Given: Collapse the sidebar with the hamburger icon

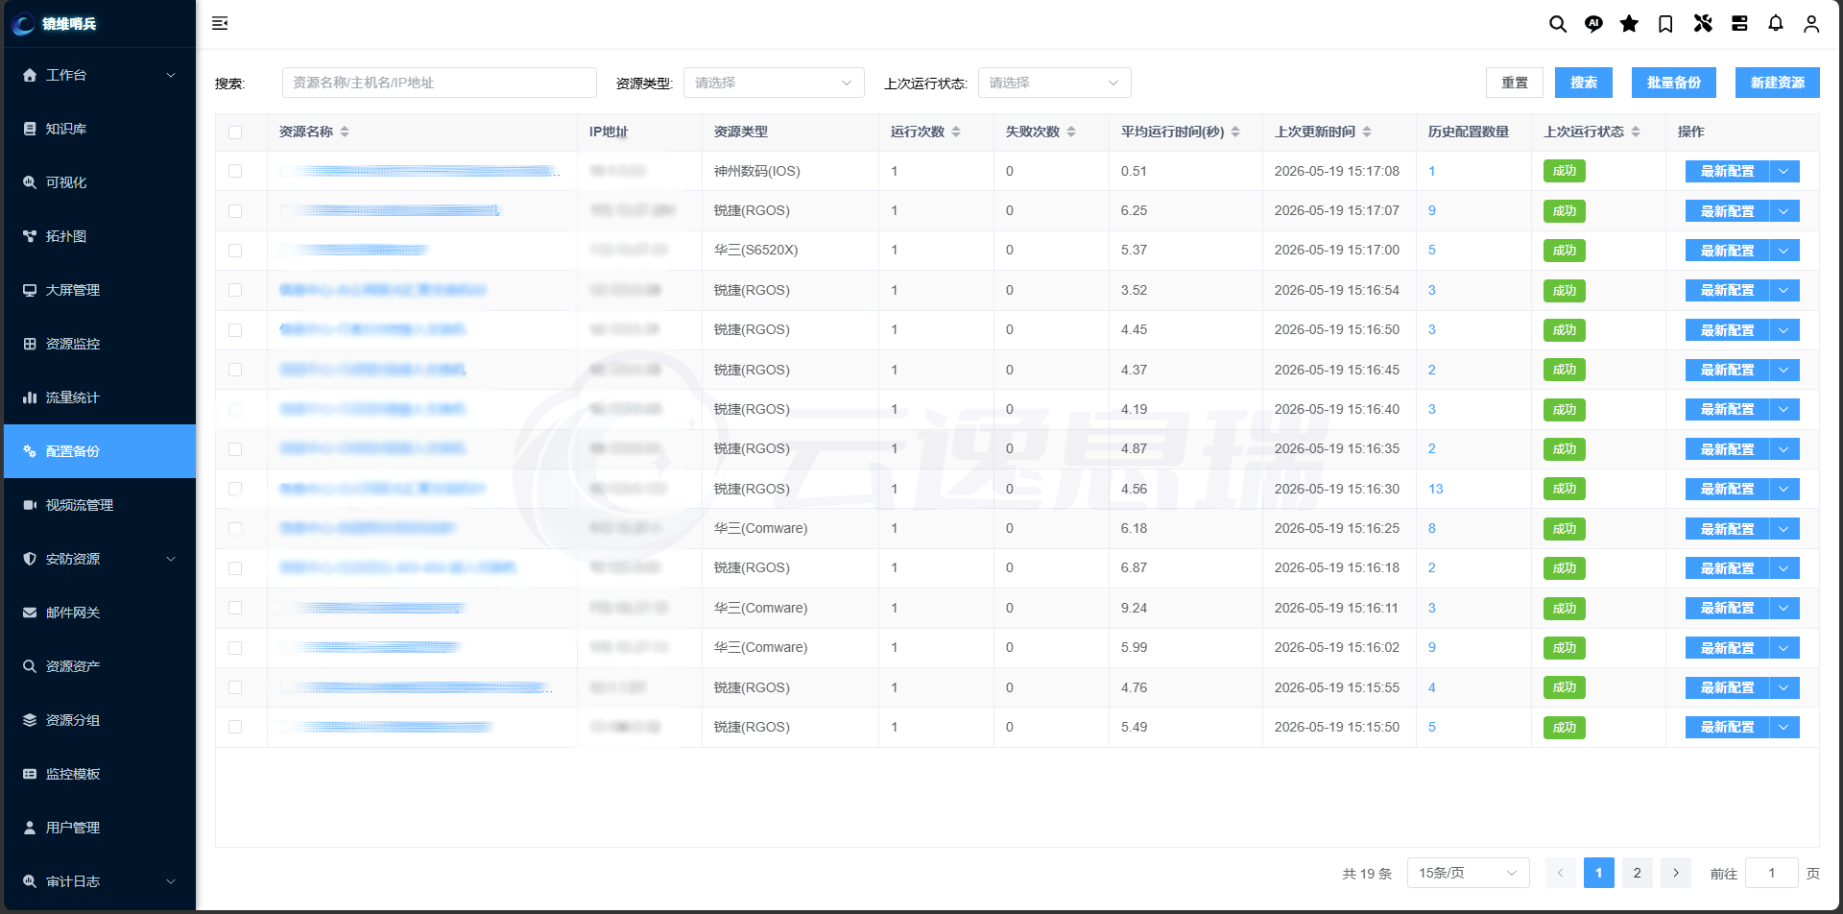Looking at the screenshot, I should click(220, 23).
